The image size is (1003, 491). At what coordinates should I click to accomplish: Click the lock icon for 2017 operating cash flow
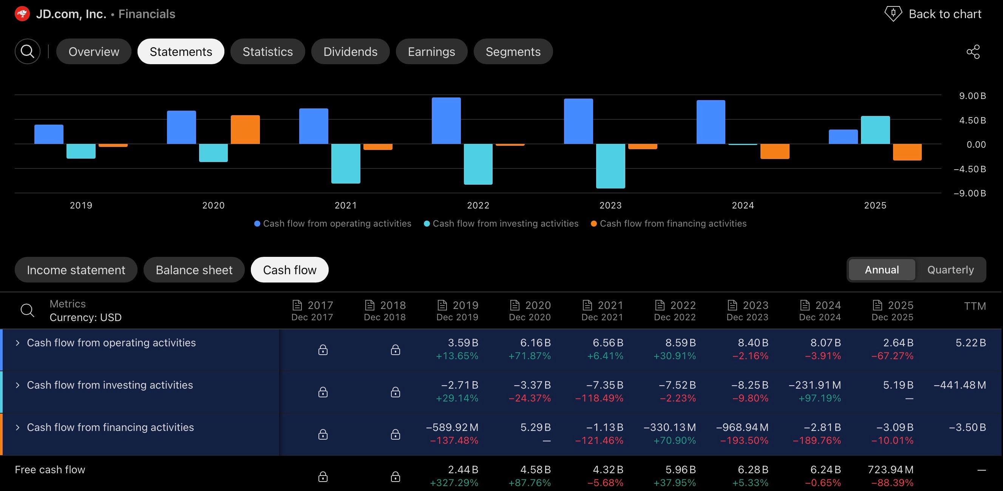click(323, 350)
